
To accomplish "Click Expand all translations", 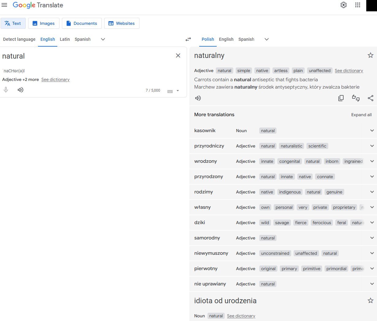I will click(361, 115).
